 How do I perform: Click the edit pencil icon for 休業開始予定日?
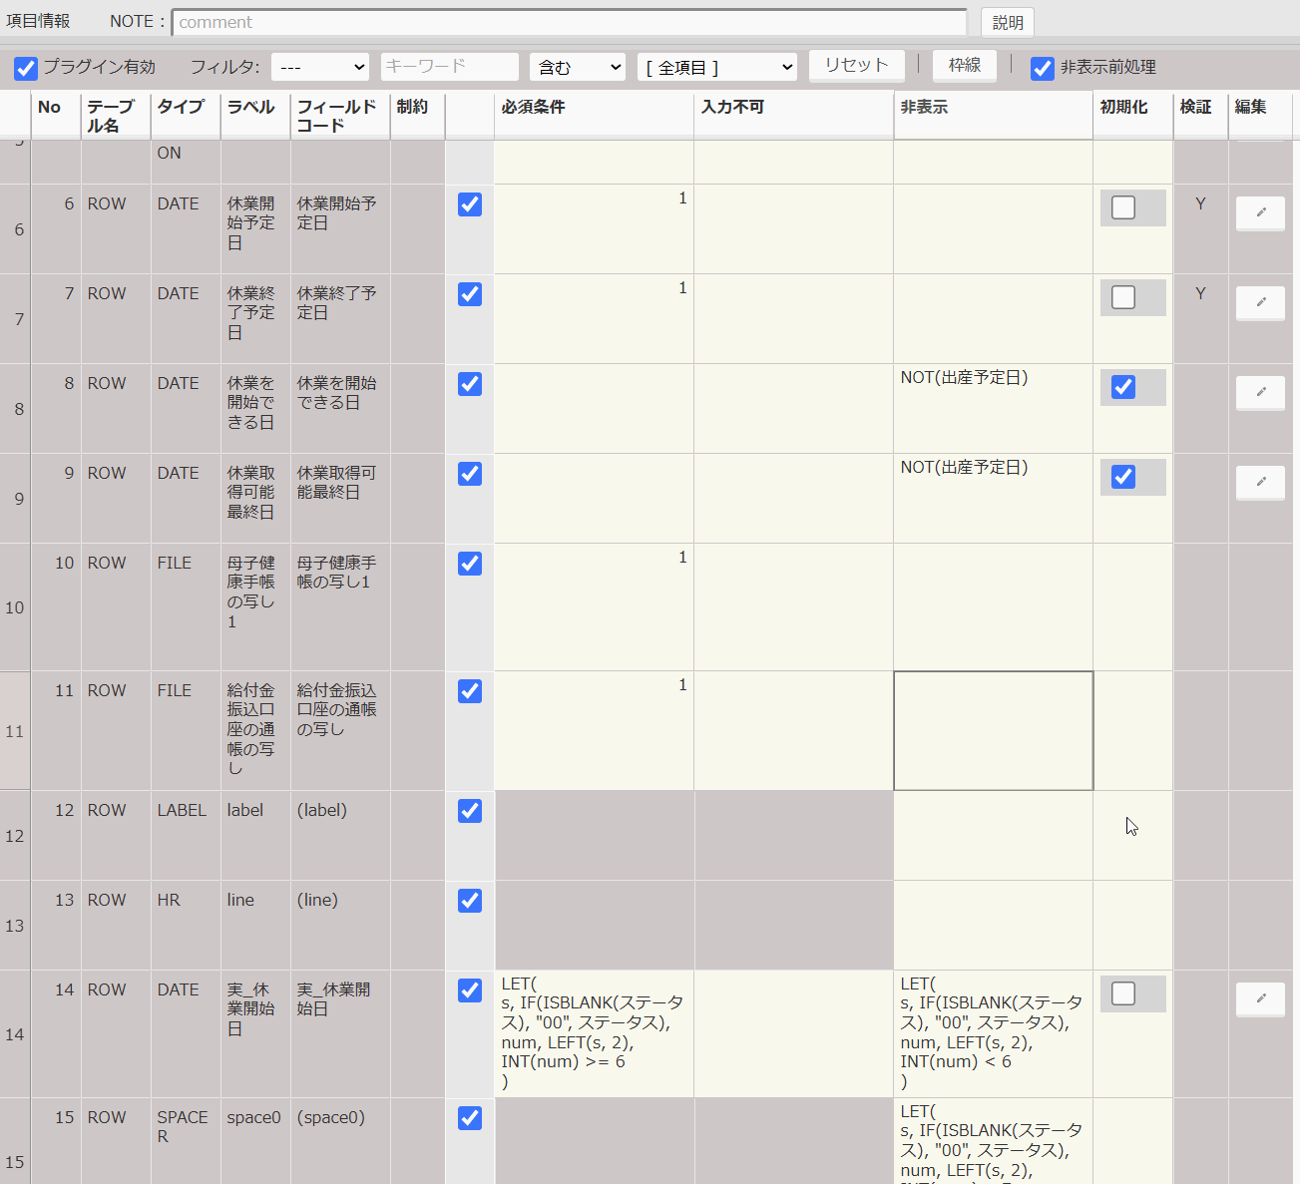[1260, 212]
